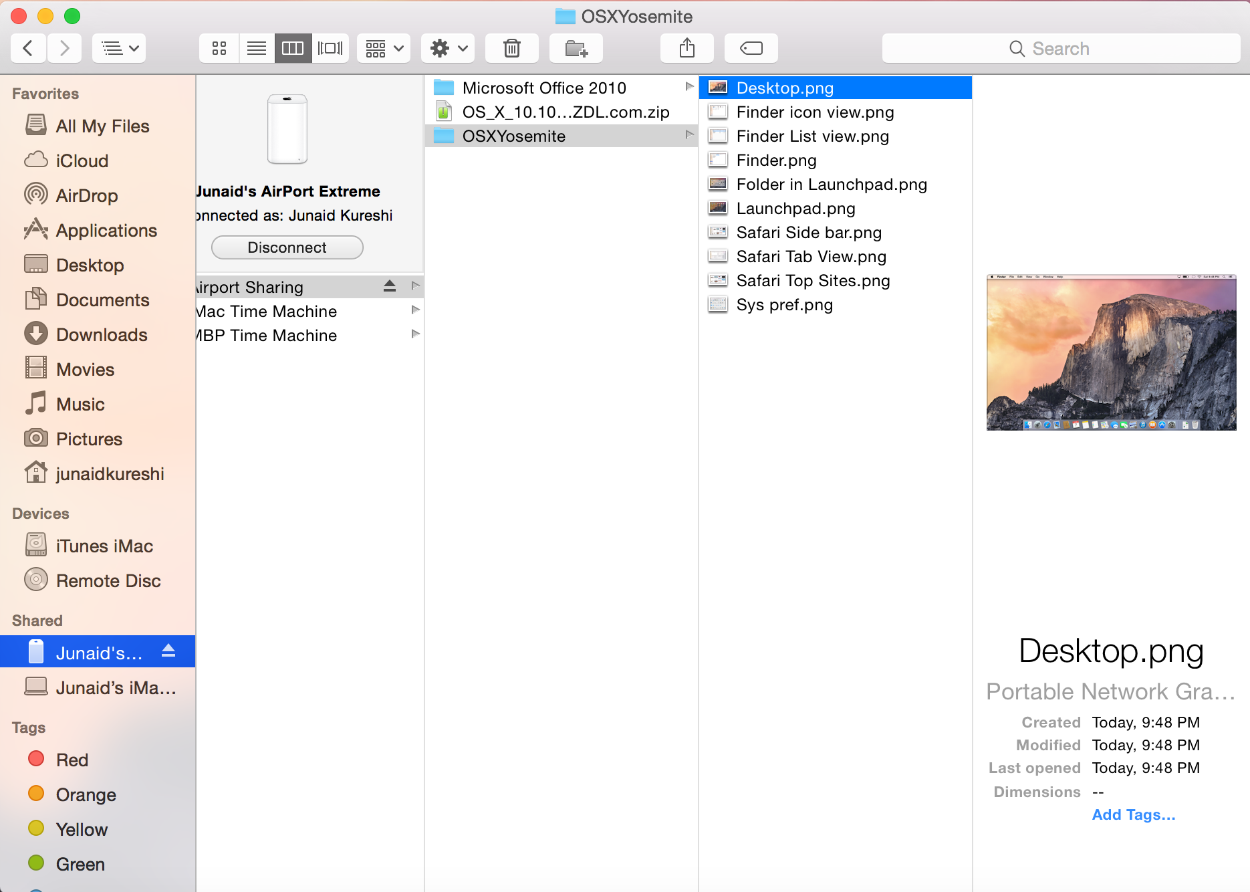Image resolution: width=1250 pixels, height=892 pixels.
Task: Select Desktop.png in the file list
Action: click(x=836, y=88)
